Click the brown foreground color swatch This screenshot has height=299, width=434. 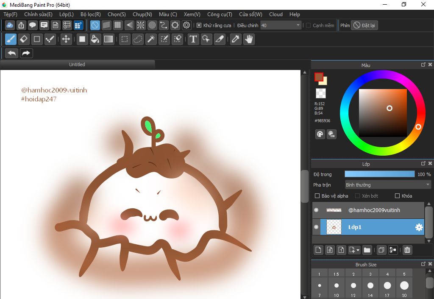tap(319, 77)
